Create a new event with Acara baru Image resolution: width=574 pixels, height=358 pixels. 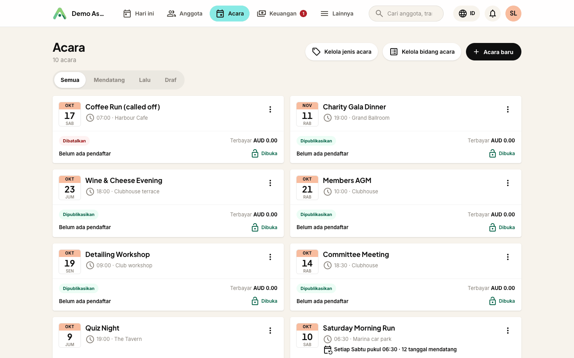tap(493, 52)
